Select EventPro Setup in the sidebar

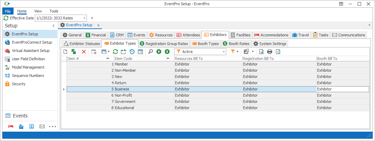coord(30,34)
